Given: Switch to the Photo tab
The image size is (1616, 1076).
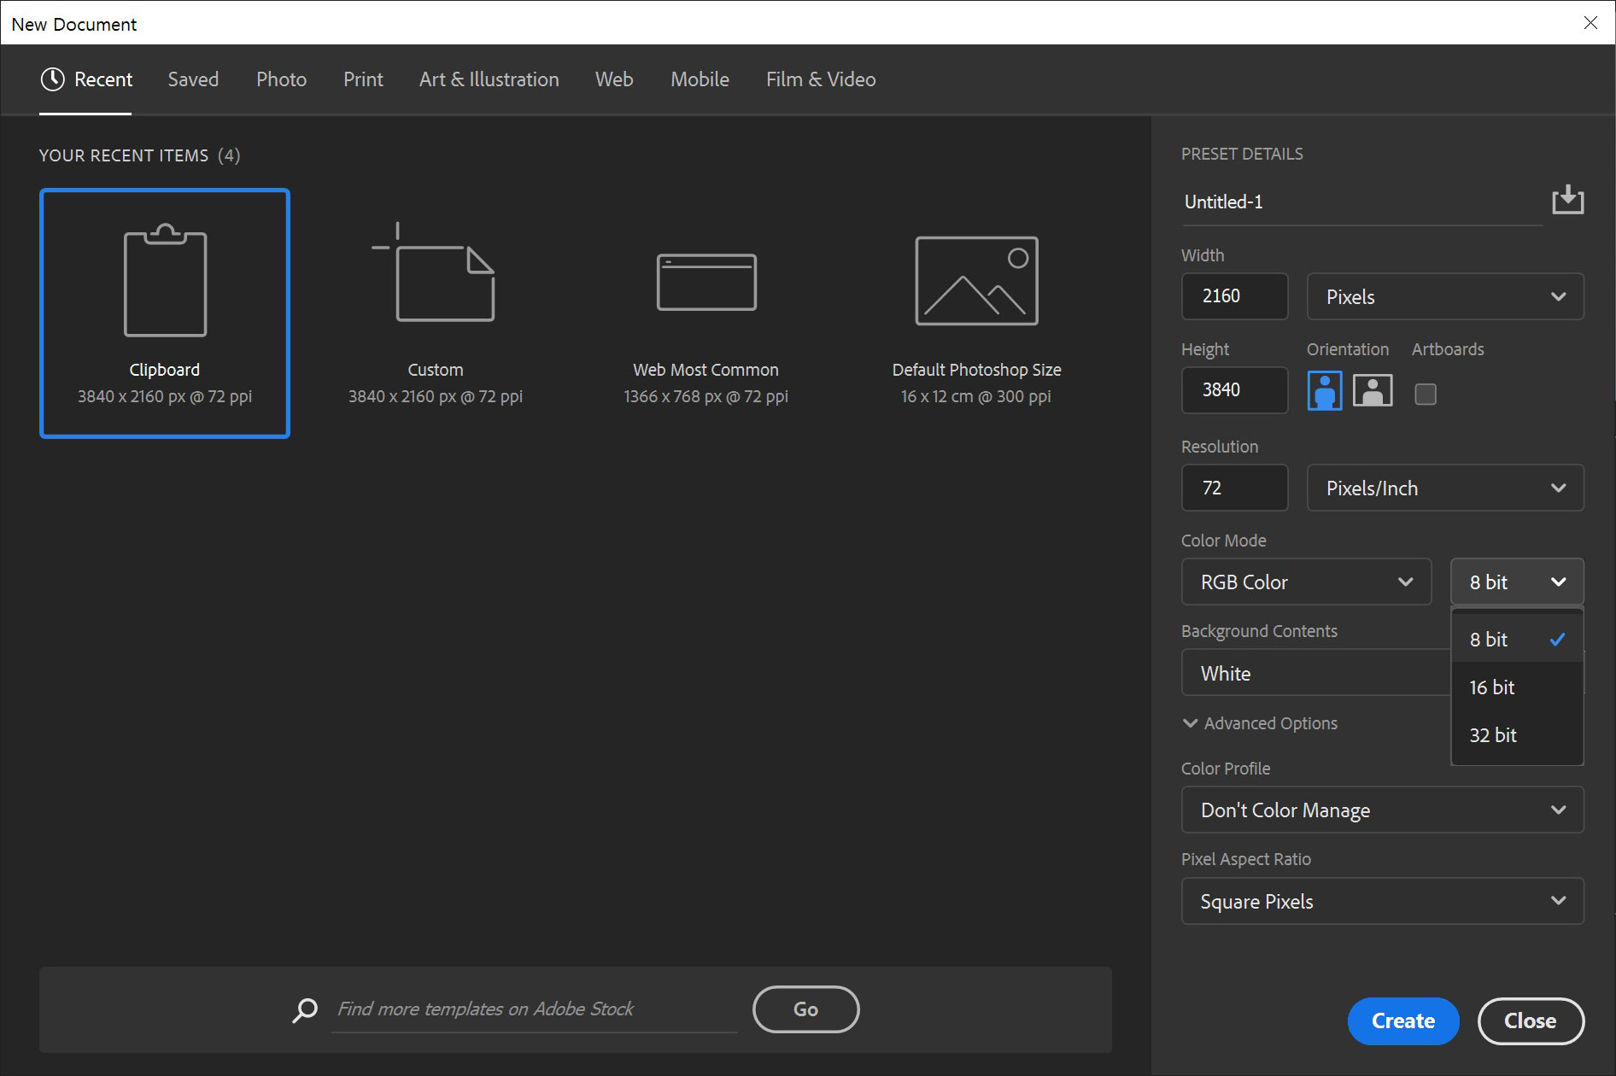Looking at the screenshot, I should pyautogui.click(x=281, y=79).
